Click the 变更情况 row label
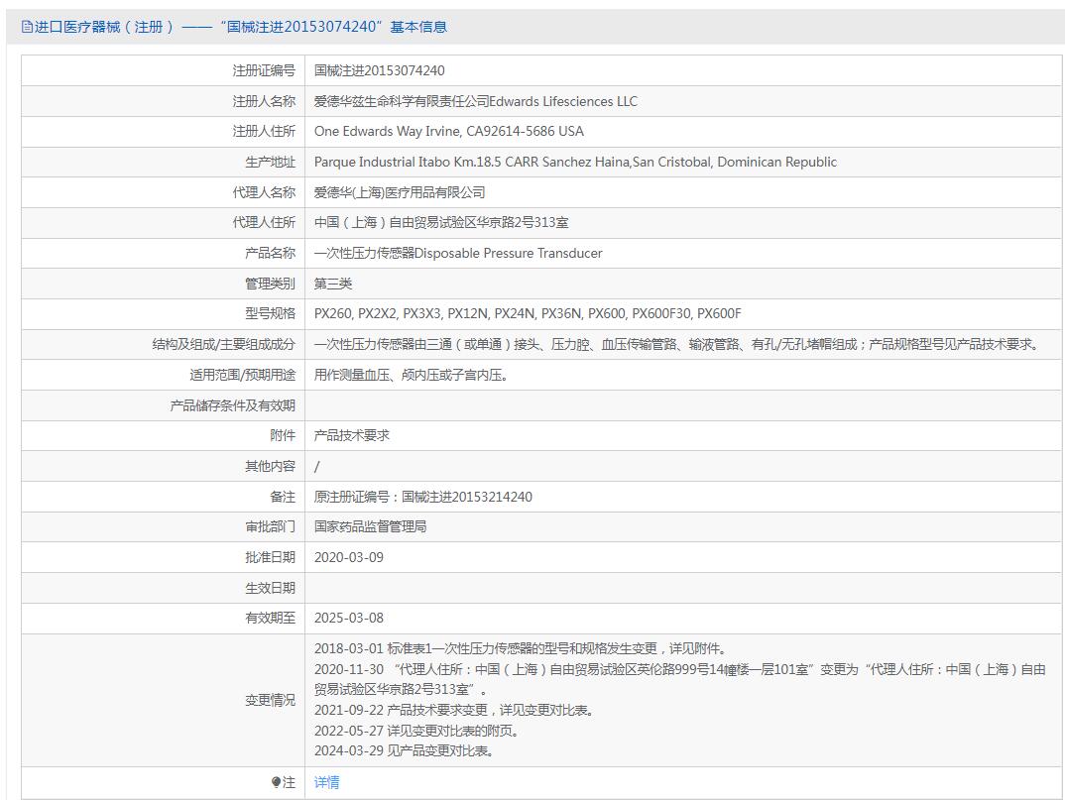Image resolution: width=1065 pixels, height=800 pixels. click(x=271, y=700)
